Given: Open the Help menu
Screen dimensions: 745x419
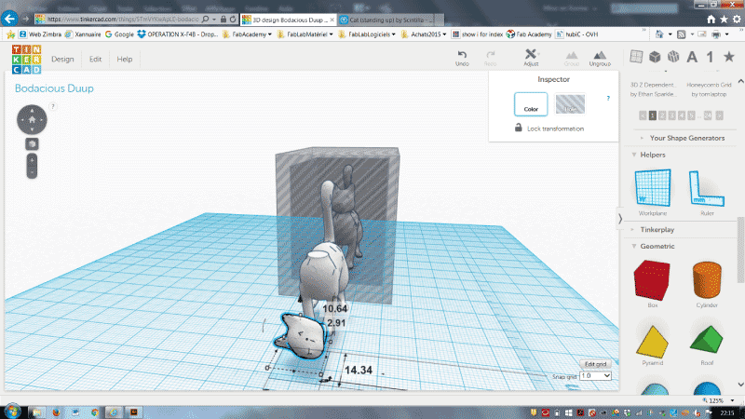Looking at the screenshot, I should click(x=125, y=59).
